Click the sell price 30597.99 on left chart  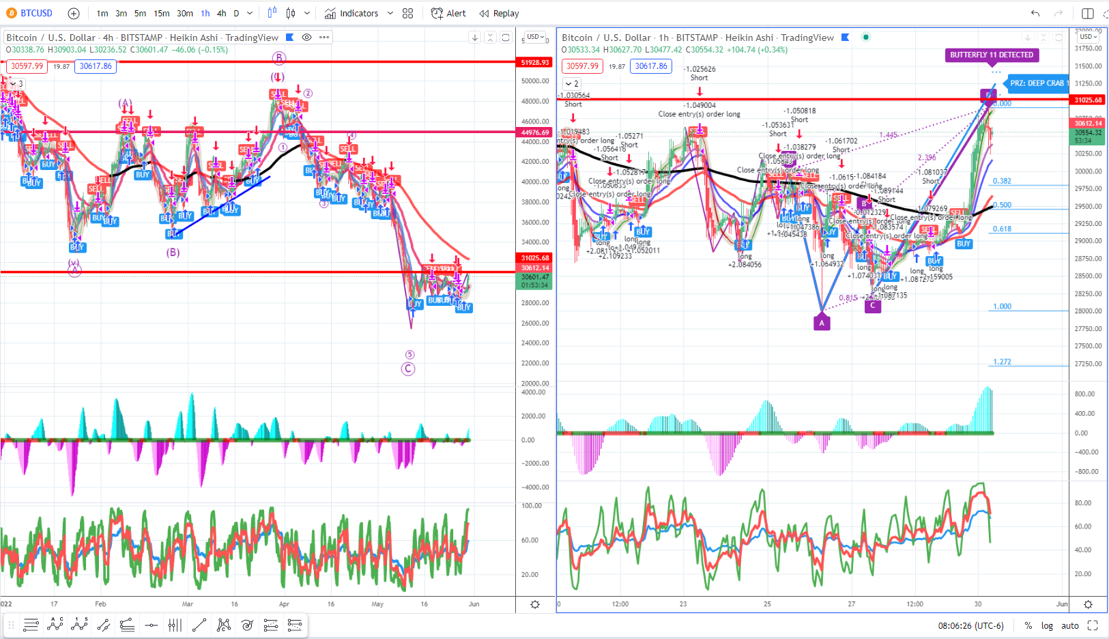click(x=27, y=66)
